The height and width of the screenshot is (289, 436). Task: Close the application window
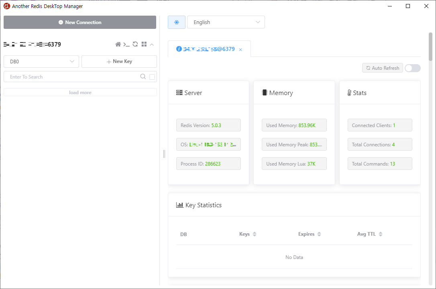tap(426, 6)
